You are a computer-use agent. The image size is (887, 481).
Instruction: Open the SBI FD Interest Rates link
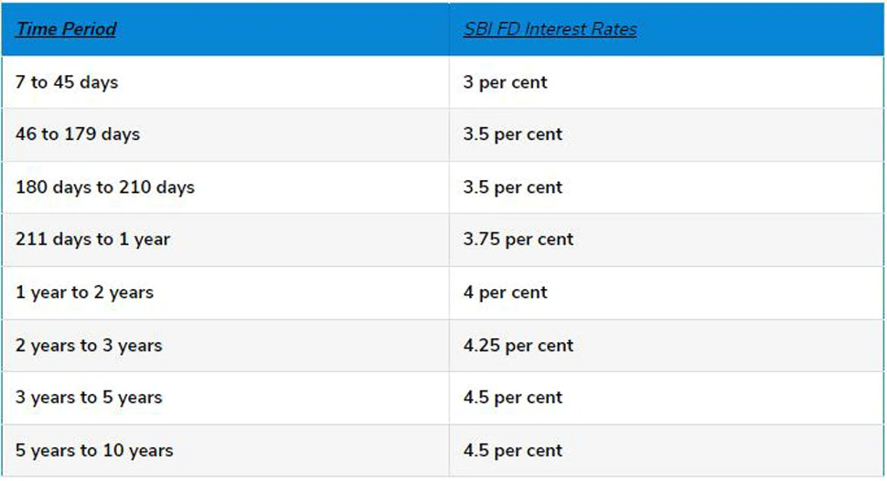(550, 29)
